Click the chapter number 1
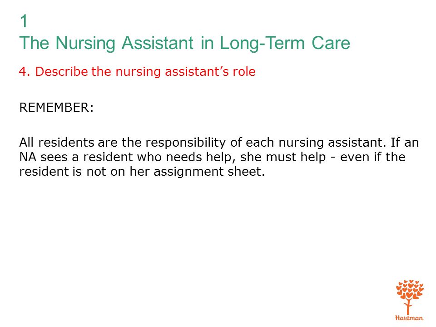This screenshot has width=436, height=327. tap(24, 21)
